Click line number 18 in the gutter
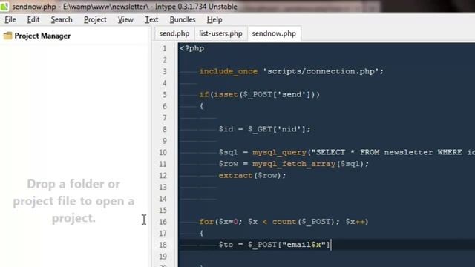Screen dimensions: 475x267 (163, 245)
